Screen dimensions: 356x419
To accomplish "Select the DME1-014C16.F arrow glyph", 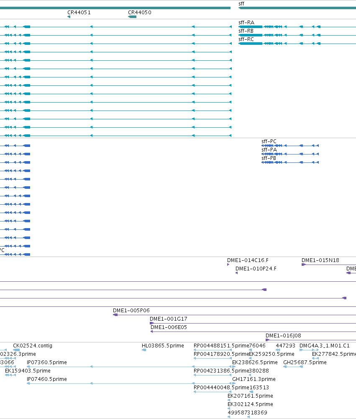I will (228, 265).
